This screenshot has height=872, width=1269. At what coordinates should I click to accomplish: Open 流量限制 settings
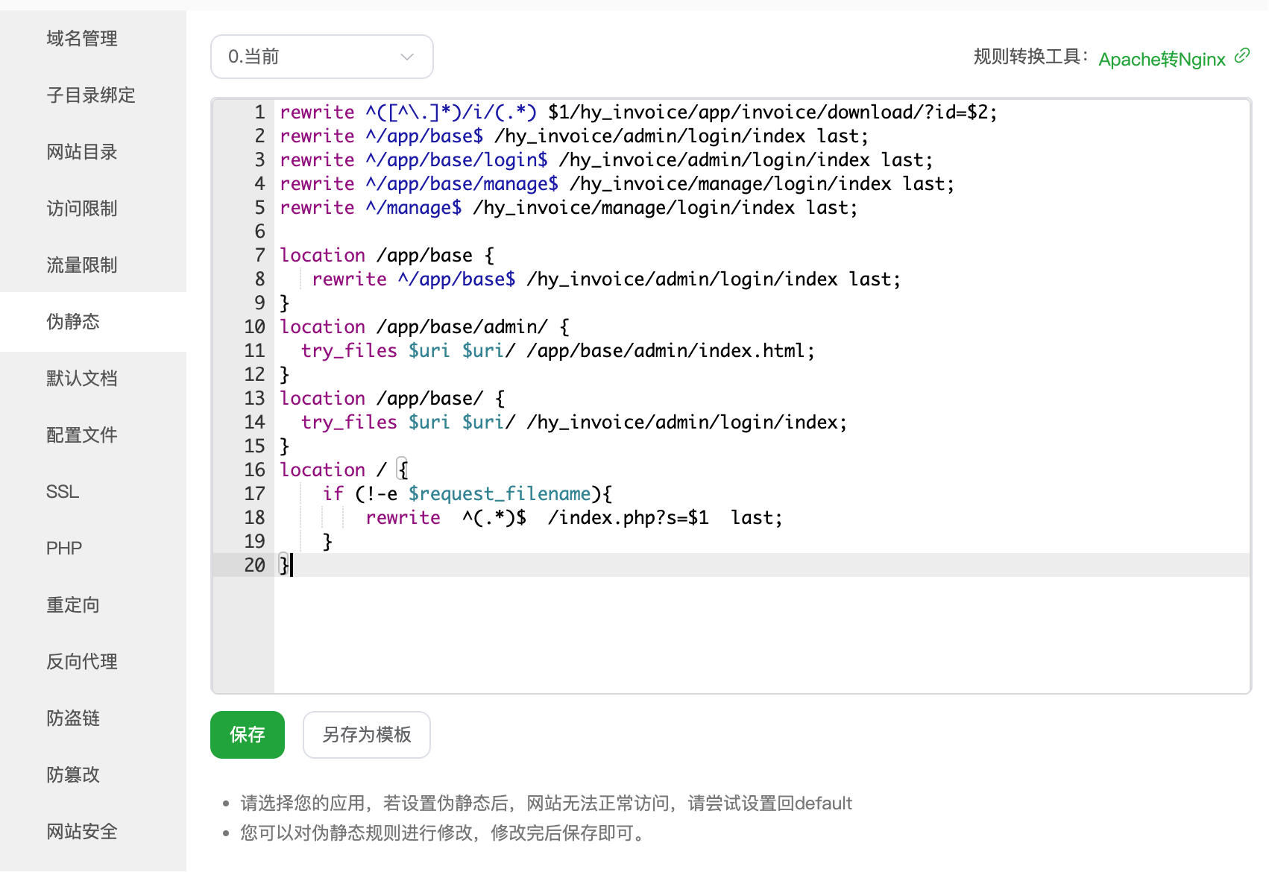click(x=82, y=265)
